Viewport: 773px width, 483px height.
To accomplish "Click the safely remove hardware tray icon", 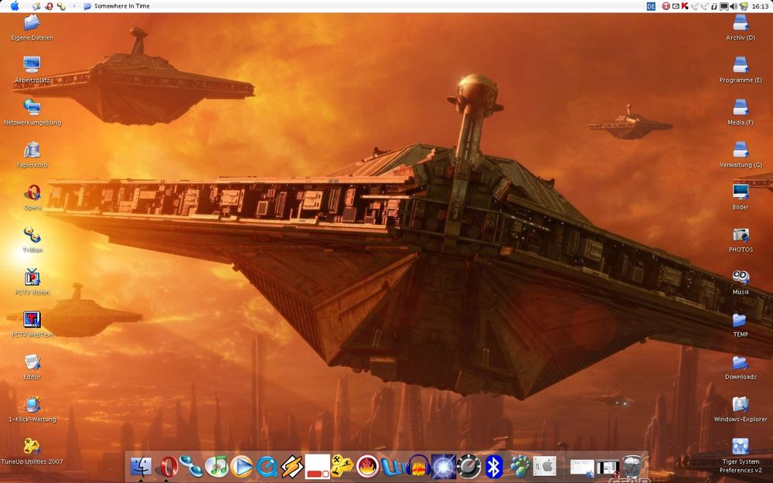I will pyautogui.click(x=744, y=6).
